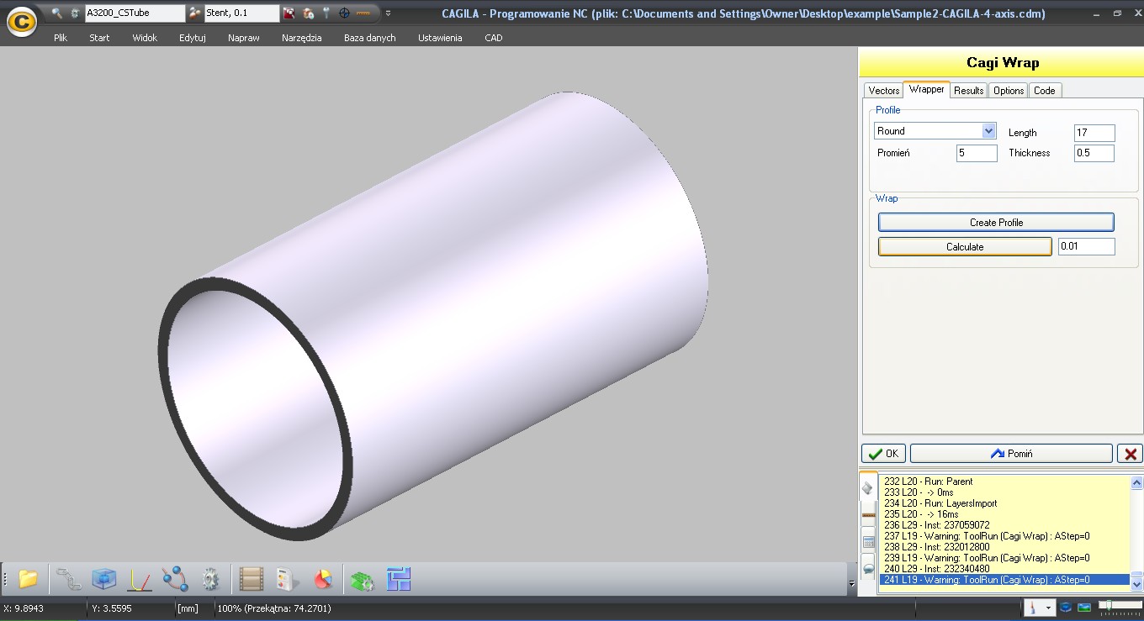Click the gear settings icon in bottom toolbar
1144x621 pixels.
(210, 579)
